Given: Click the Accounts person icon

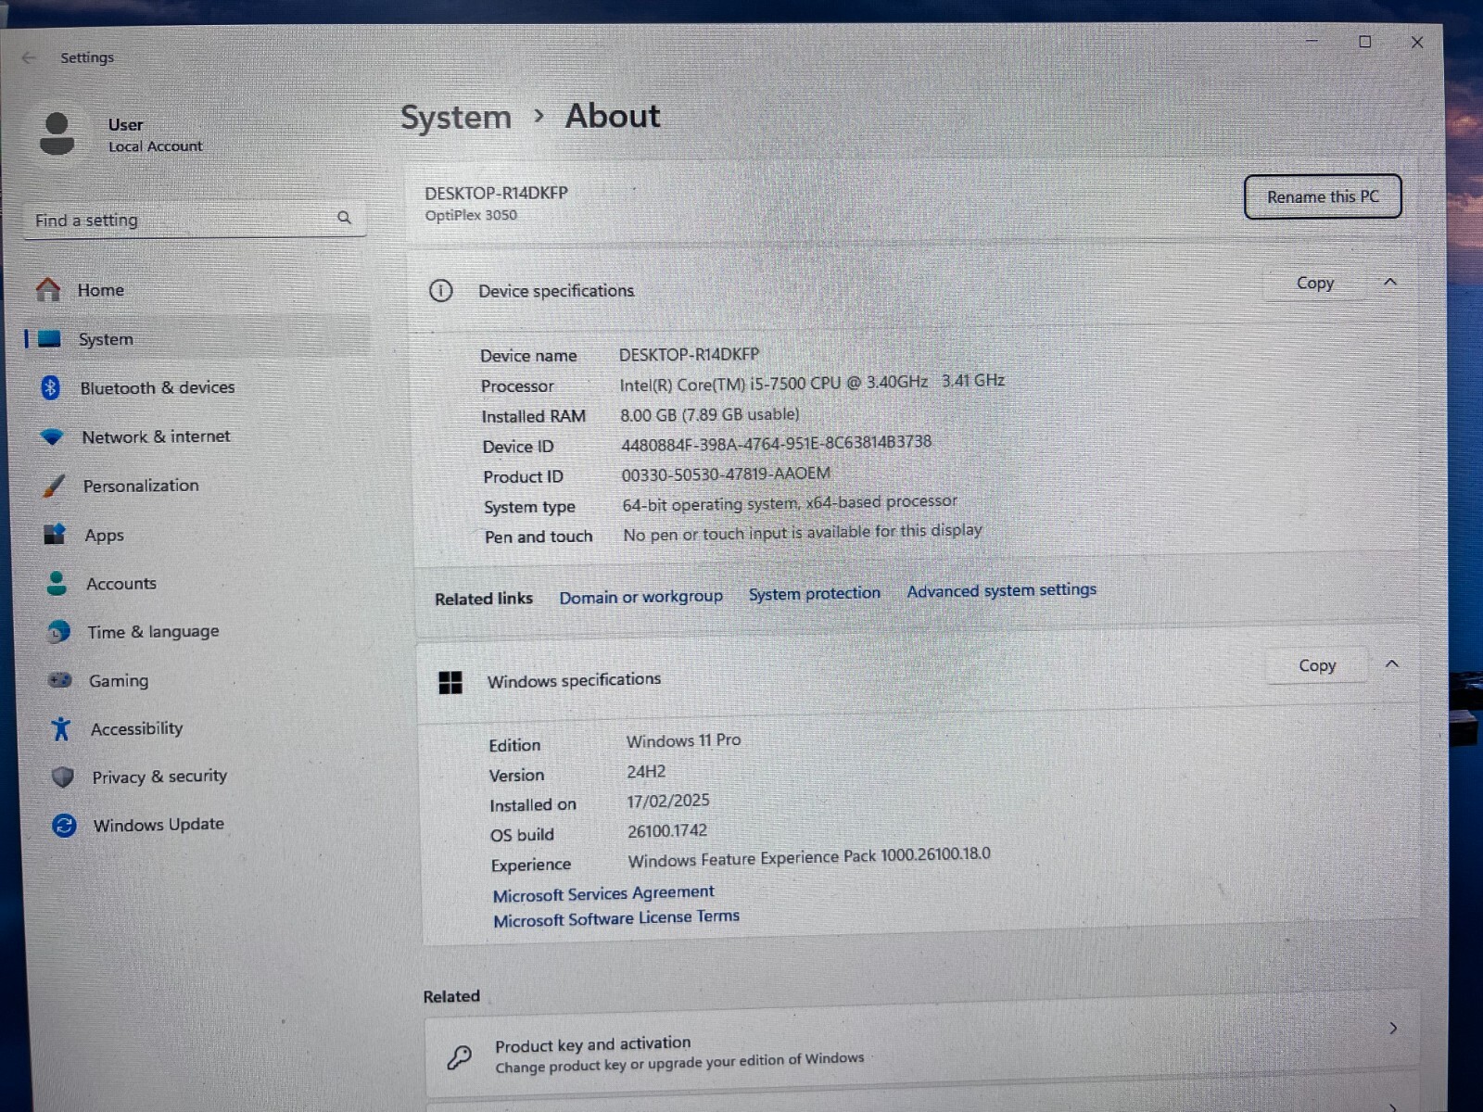Looking at the screenshot, I should tap(57, 583).
